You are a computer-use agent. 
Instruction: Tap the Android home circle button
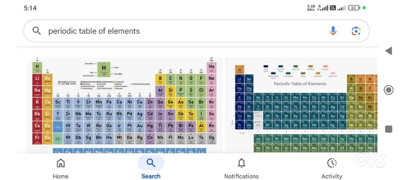pos(388,90)
